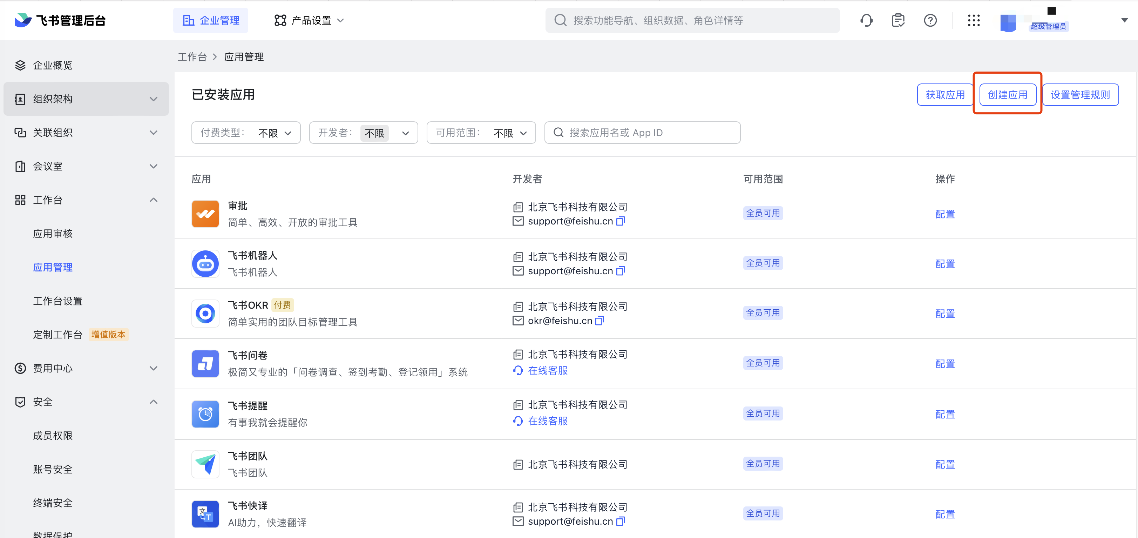
Task: Open the task list clipboard icon
Action: click(898, 20)
